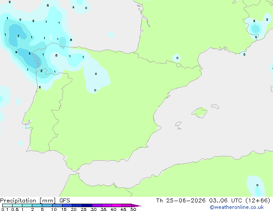Image resolution: width=273 pixels, height=211 pixels.
Task: Click the '50' legend scale label
Action: pos(133,209)
